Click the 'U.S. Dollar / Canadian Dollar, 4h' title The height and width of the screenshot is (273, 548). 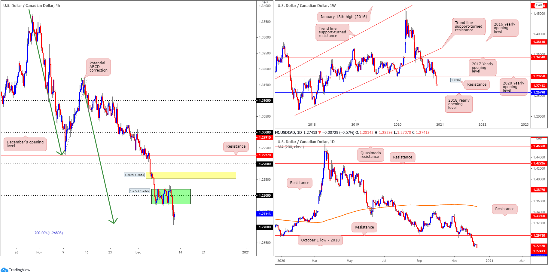coord(32,5)
